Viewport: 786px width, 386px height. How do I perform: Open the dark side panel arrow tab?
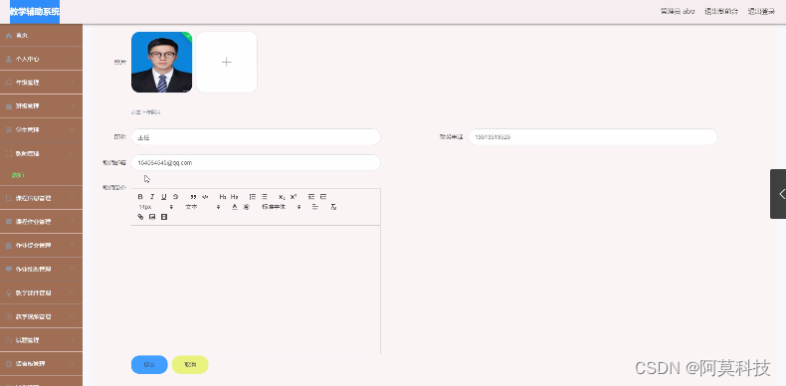coord(778,194)
